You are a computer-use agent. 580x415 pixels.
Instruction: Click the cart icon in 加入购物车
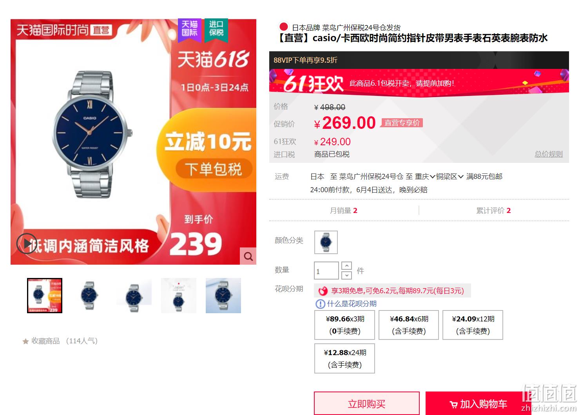click(x=453, y=404)
